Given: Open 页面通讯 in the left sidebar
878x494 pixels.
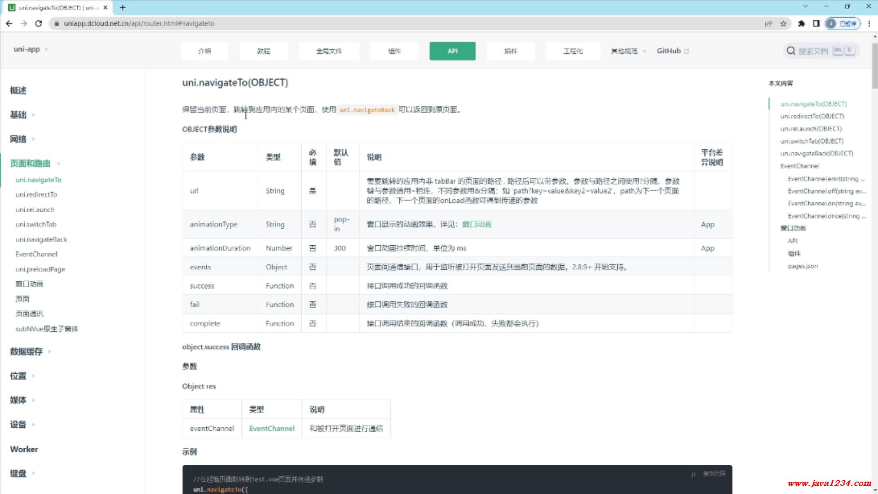Looking at the screenshot, I should pyautogui.click(x=29, y=313).
